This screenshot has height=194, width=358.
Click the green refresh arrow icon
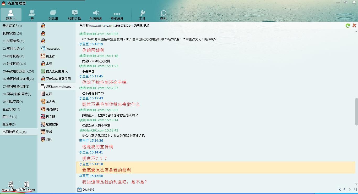click(x=348, y=26)
